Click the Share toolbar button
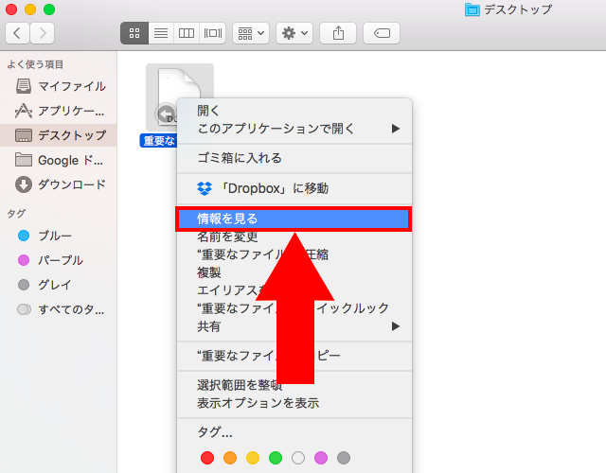 [338, 33]
